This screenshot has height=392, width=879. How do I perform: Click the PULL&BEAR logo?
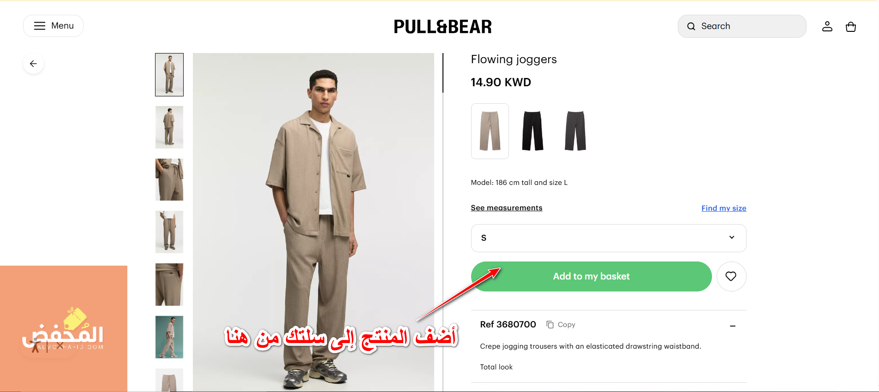(x=442, y=27)
